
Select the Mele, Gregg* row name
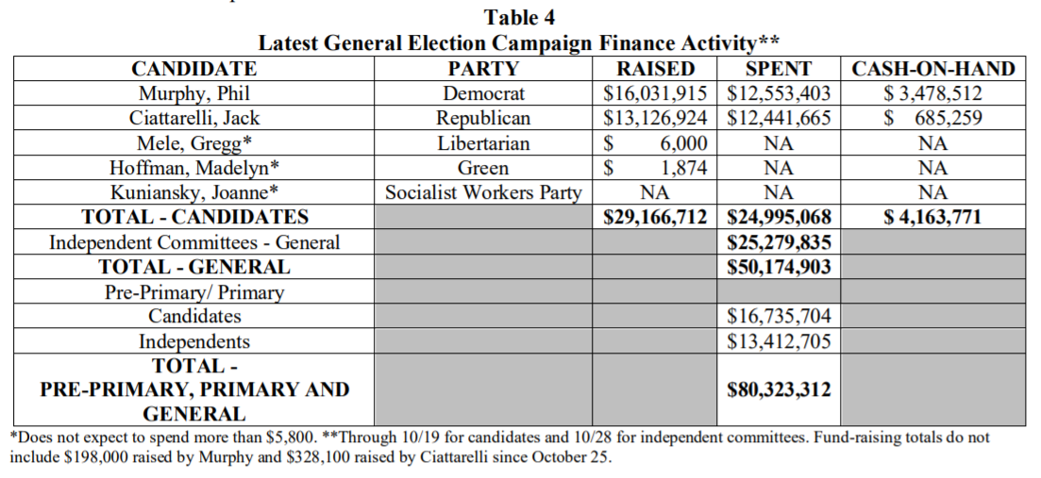pyautogui.click(x=193, y=143)
